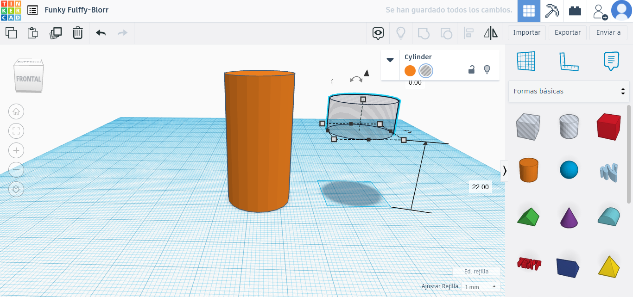Pick the Cylinder hole shape

point(569,126)
